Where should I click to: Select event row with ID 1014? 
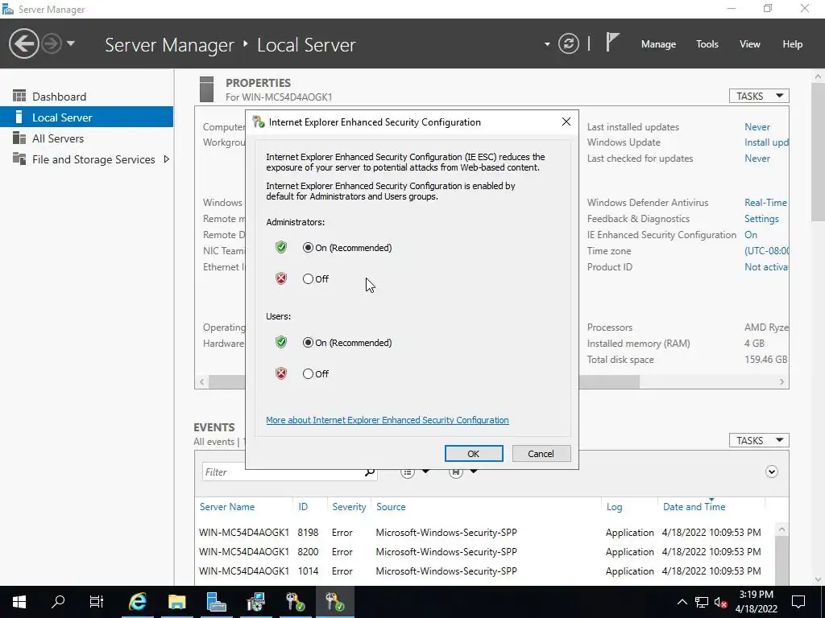pos(484,571)
